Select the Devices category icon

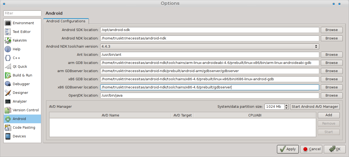pyautogui.click(x=8, y=136)
